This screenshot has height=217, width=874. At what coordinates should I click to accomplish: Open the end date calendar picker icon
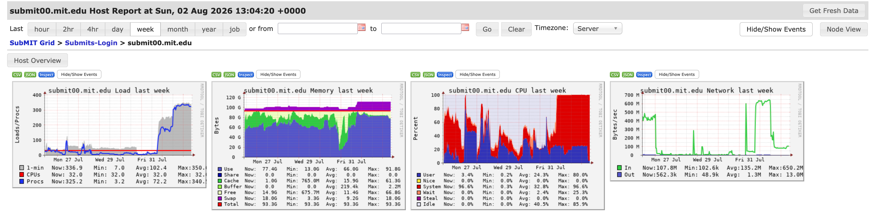pos(465,28)
